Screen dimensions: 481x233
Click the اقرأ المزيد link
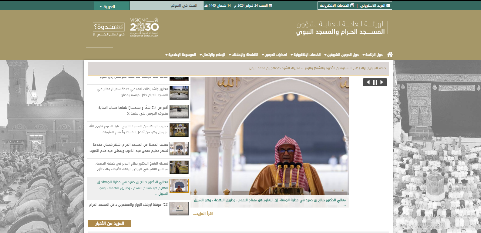point(203,214)
